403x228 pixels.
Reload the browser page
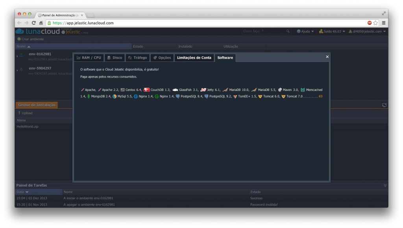click(x=34, y=23)
